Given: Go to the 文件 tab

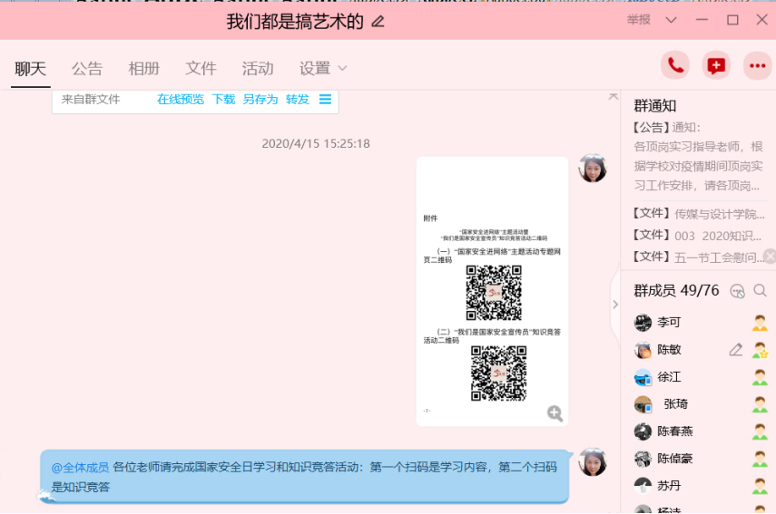Looking at the screenshot, I should coord(201,68).
